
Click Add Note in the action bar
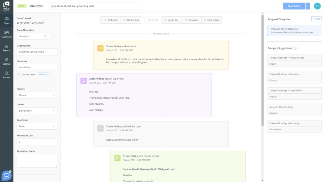point(110,20)
